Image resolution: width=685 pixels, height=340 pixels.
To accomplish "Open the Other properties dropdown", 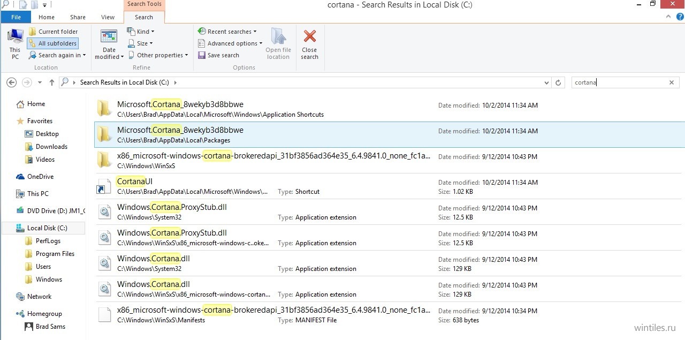I will pyautogui.click(x=157, y=55).
